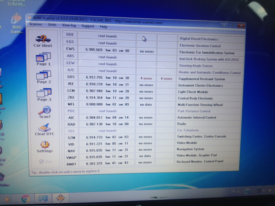Select the ZKE unit button

click(71, 97)
